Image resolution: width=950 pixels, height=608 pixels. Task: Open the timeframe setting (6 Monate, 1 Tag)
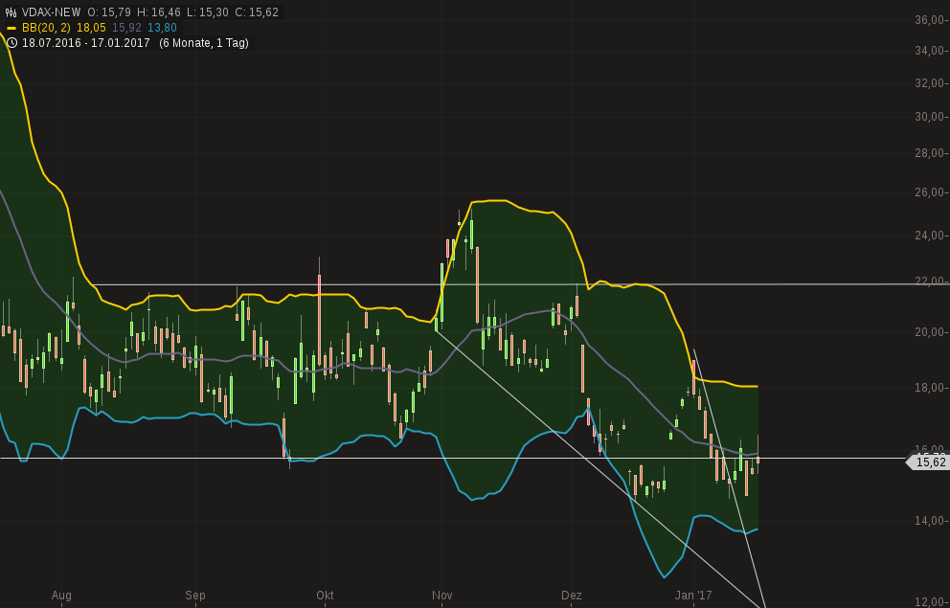[202, 42]
